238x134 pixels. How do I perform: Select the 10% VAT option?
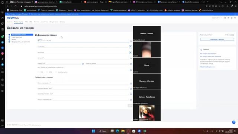click(x=39, y=72)
